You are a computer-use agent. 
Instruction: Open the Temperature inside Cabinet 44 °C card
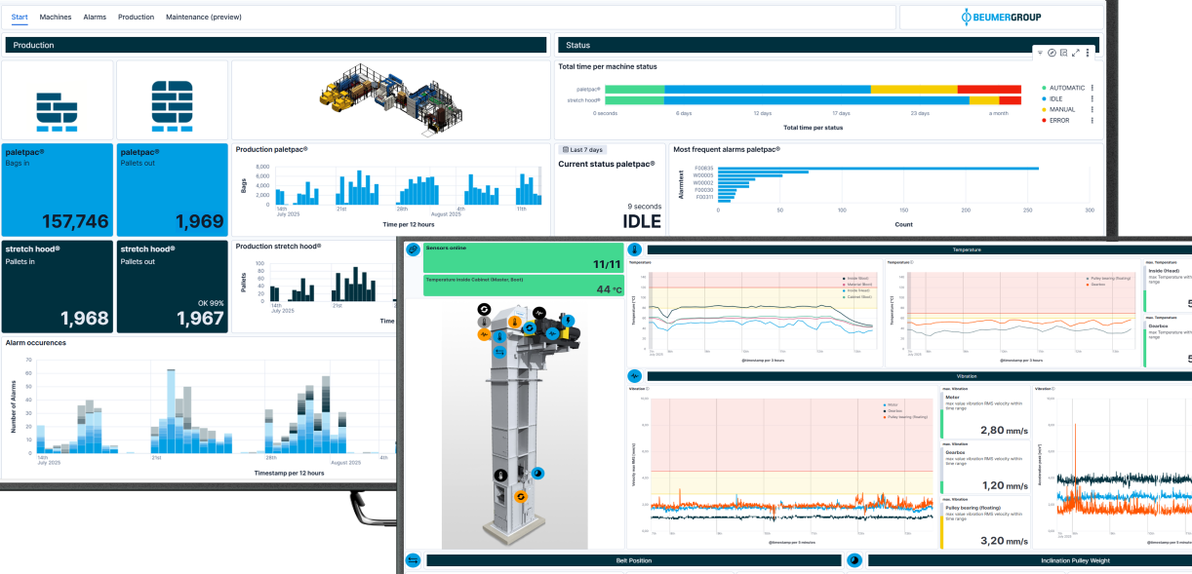click(x=522, y=286)
